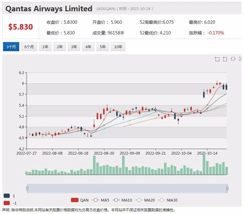Click the 2022-09-21 axis date label
The width and height of the screenshot is (244, 214).
tap(156, 153)
